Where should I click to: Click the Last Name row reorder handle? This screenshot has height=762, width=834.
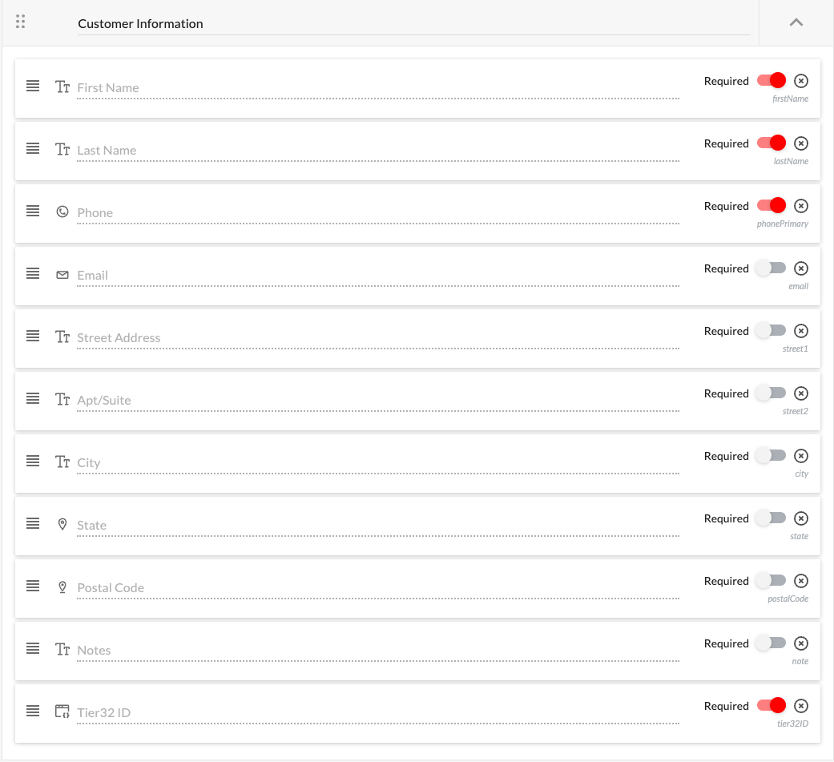[x=33, y=148]
